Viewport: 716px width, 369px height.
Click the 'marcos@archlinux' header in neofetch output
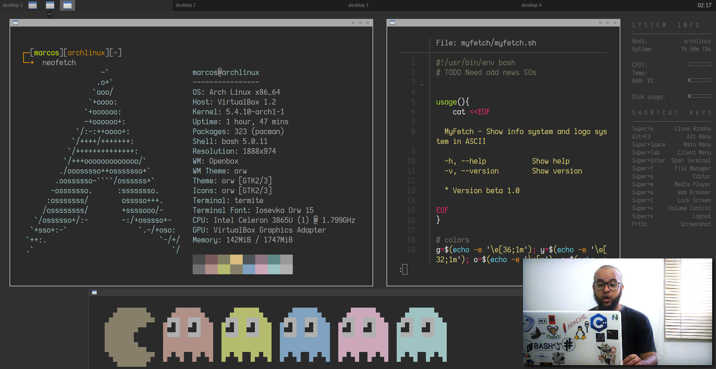click(226, 72)
